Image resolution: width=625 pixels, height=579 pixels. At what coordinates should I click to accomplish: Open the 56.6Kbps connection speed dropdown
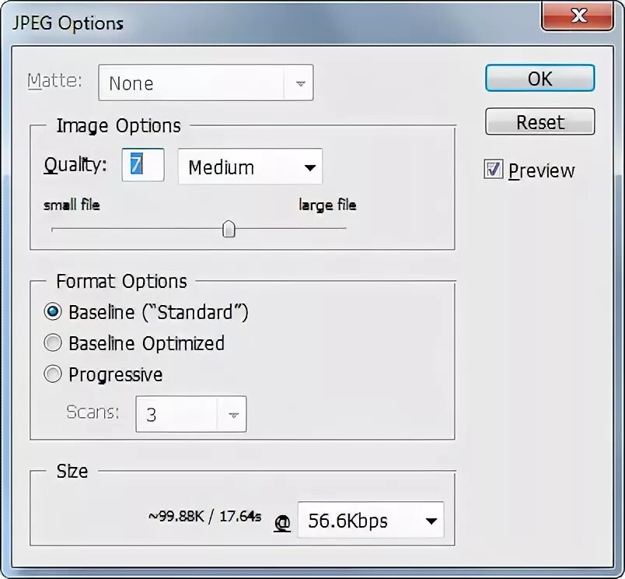pyautogui.click(x=371, y=521)
